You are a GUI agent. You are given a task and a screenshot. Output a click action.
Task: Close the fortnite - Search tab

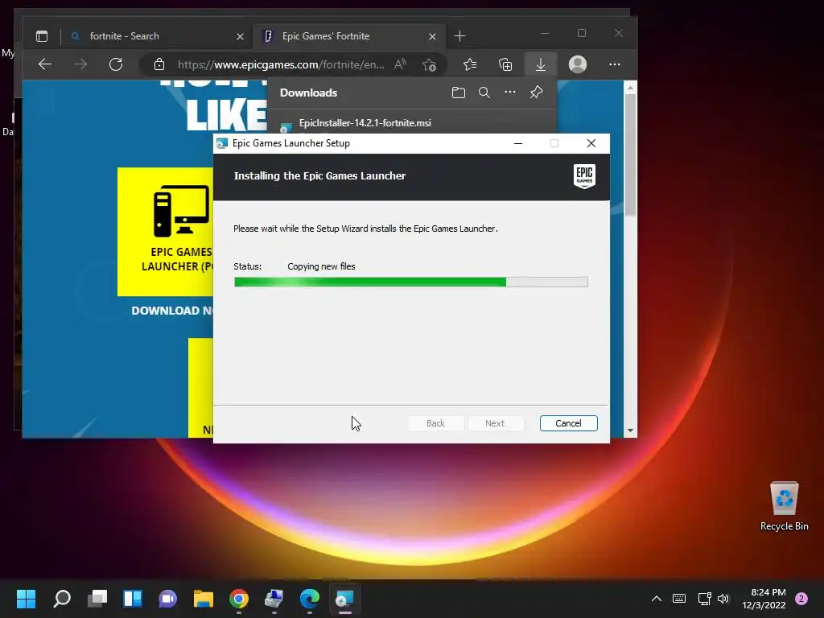coord(240,36)
